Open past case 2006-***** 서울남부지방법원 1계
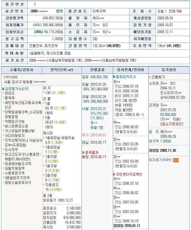 (56, 60)
